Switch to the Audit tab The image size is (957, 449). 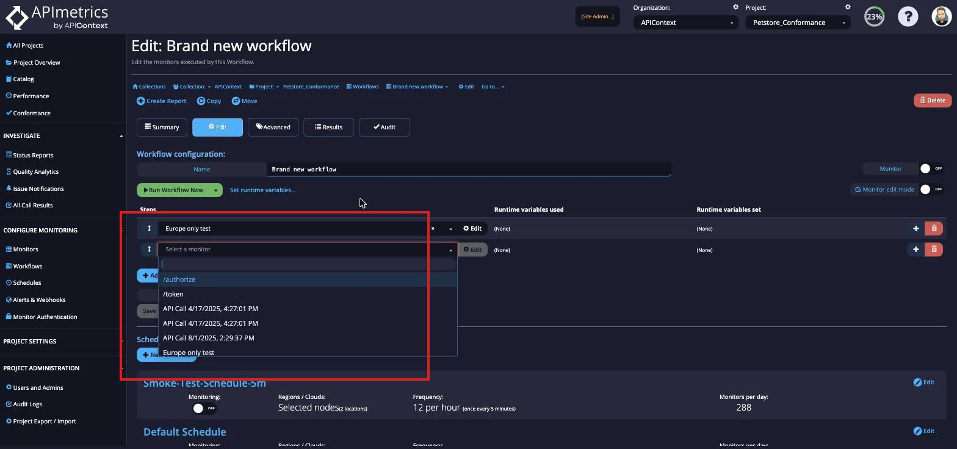[384, 127]
